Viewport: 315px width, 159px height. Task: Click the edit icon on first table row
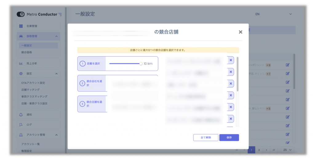288,65
